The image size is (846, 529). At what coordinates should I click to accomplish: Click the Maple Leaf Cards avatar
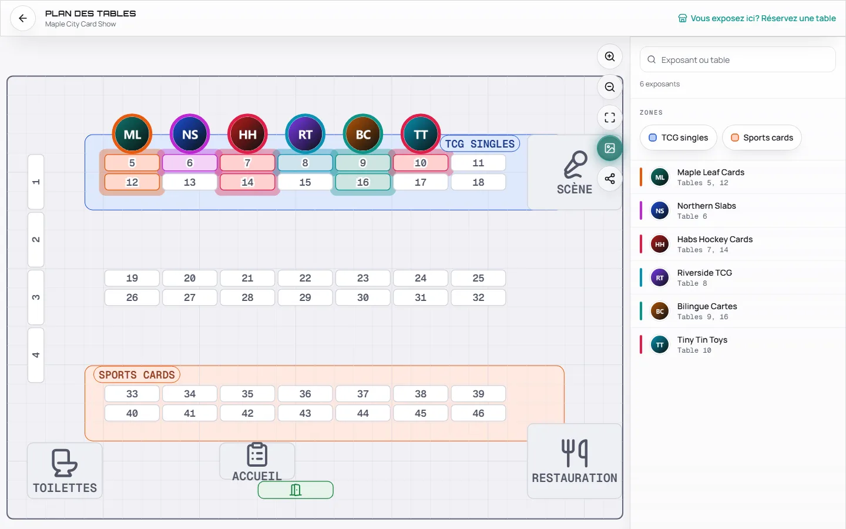tap(660, 177)
